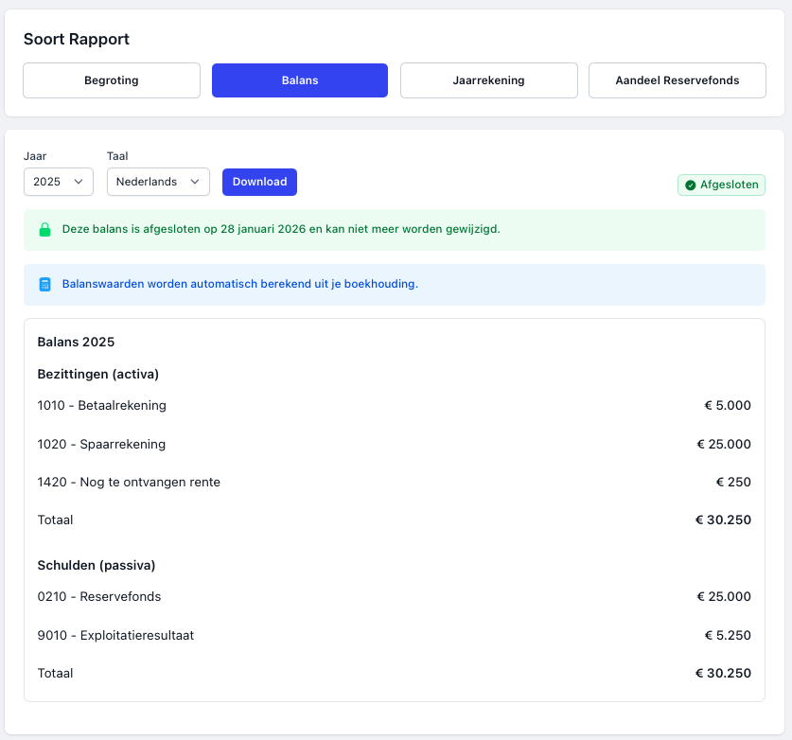This screenshot has width=792, height=740.
Task: Switch to the Begroting report type
Action: (x=112, y=80)
